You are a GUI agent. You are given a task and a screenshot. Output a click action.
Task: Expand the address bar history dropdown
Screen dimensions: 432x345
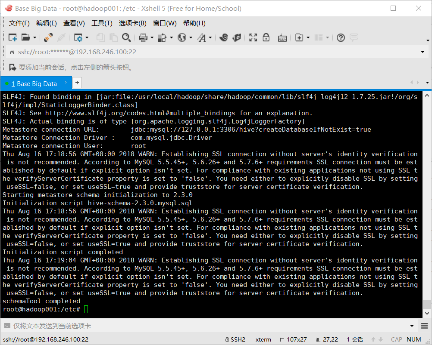click(x=423, y=52)
